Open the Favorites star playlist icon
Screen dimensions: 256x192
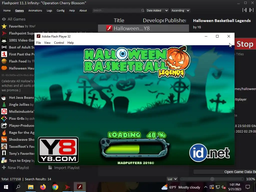(x=4, y=26)
